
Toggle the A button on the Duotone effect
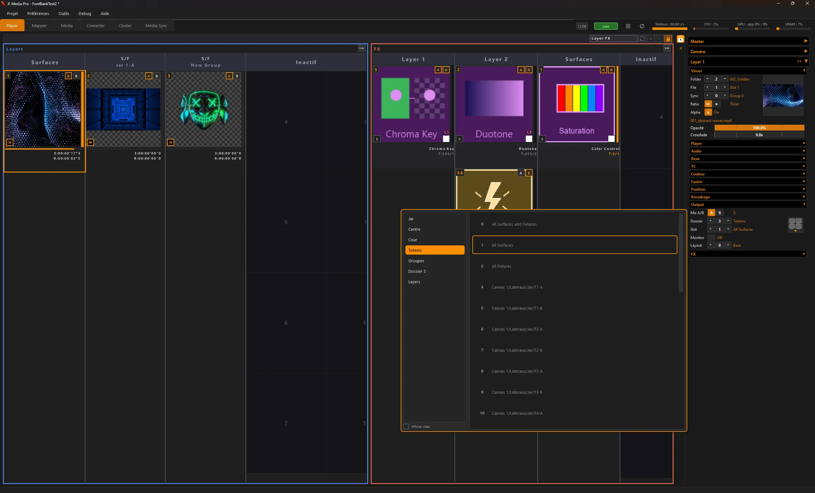tap(521, 70)
